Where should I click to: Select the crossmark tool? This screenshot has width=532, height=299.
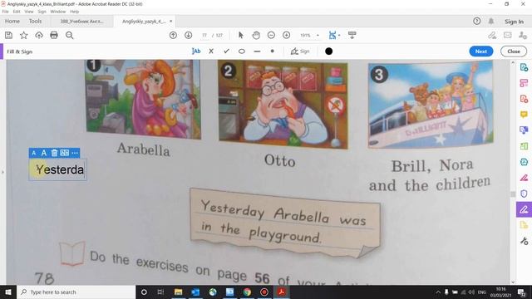click(211, 51)
